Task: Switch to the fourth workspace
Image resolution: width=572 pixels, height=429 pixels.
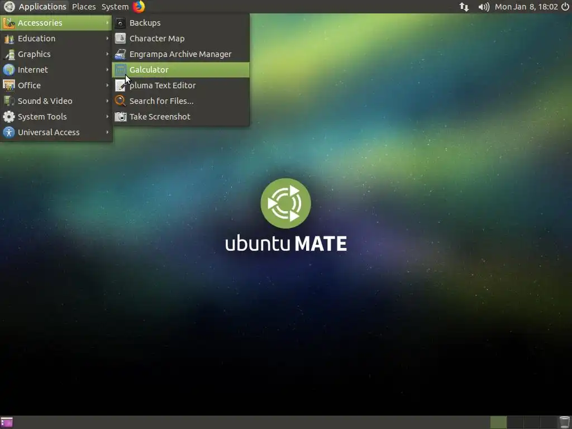Action: 549,422
